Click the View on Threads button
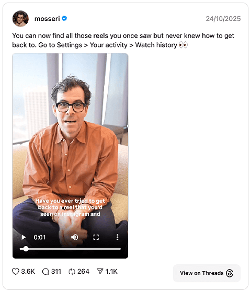The image size is (251, 292). pos(207,273)
